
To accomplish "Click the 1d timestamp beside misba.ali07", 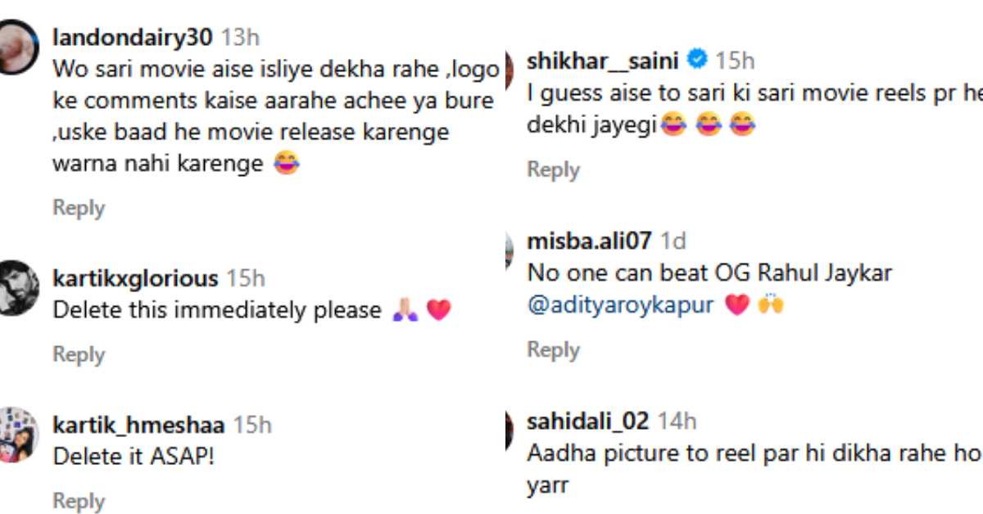I will [673, 241].
